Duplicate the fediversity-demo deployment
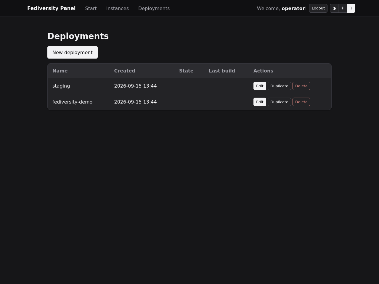379x284 pixels. 279,102
